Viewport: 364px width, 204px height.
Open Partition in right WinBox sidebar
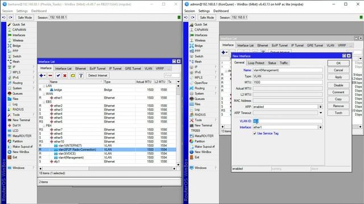coord(200,142)
